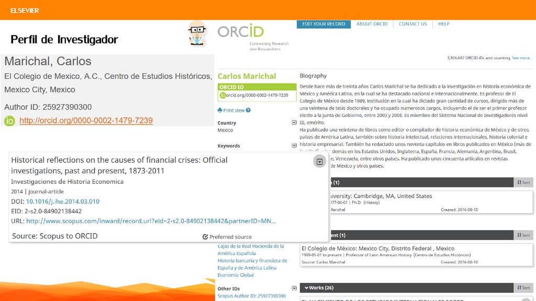Select the Carlos Marichal green name heading
Screen dimensions: 536x301
click(x=247, y=76)
